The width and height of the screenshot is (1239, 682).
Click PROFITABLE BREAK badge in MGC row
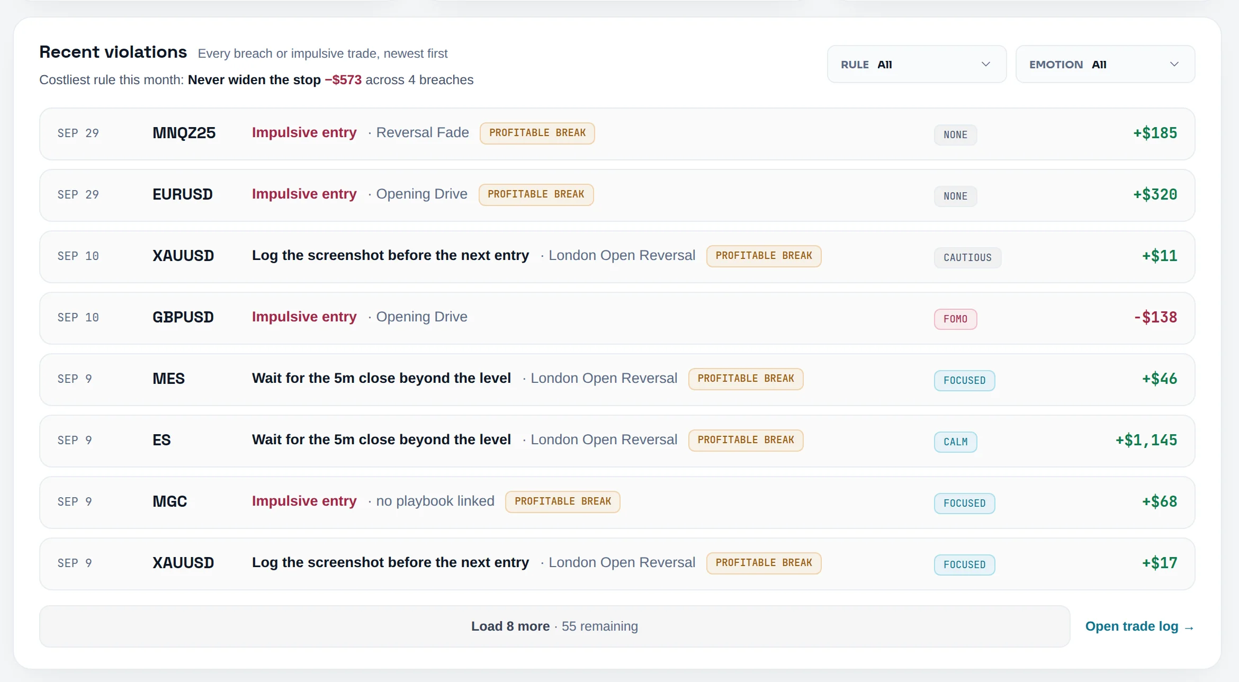point(562,501)
